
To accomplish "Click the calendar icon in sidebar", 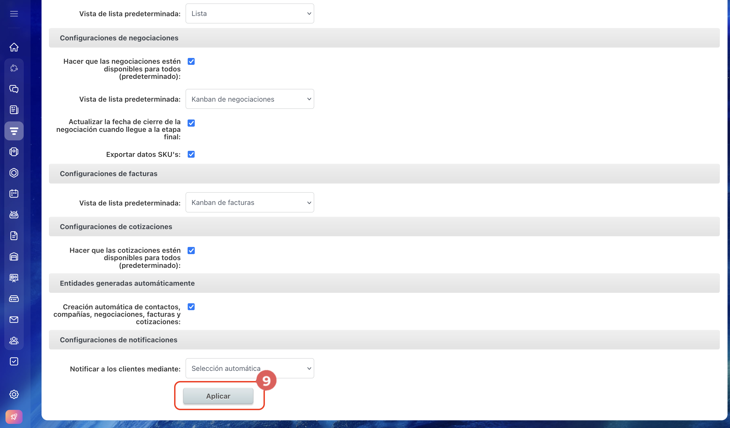I will click(x=14, y=194).
